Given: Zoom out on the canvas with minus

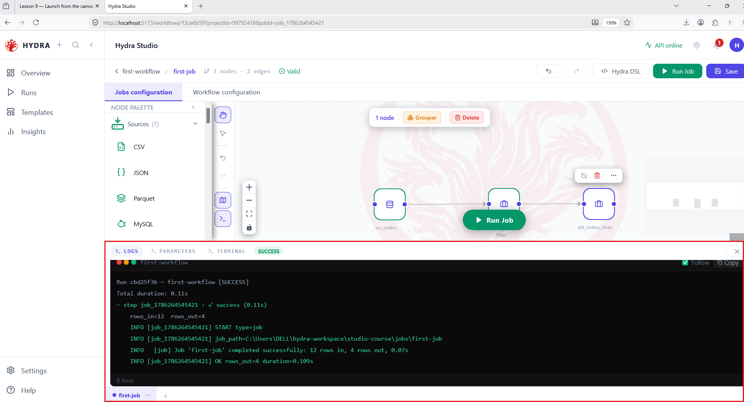Looking at the screenshot, I should point(249,200).
